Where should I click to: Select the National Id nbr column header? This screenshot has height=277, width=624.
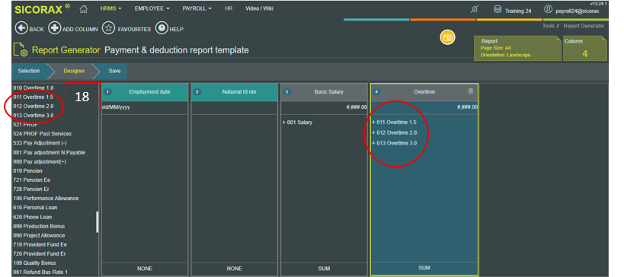[235, 92]
